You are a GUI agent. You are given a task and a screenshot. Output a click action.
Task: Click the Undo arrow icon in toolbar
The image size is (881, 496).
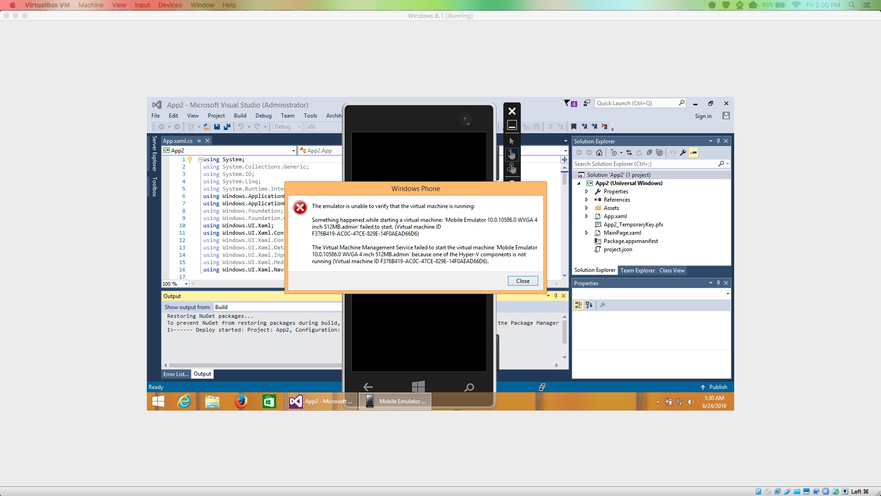click(240, 127)
